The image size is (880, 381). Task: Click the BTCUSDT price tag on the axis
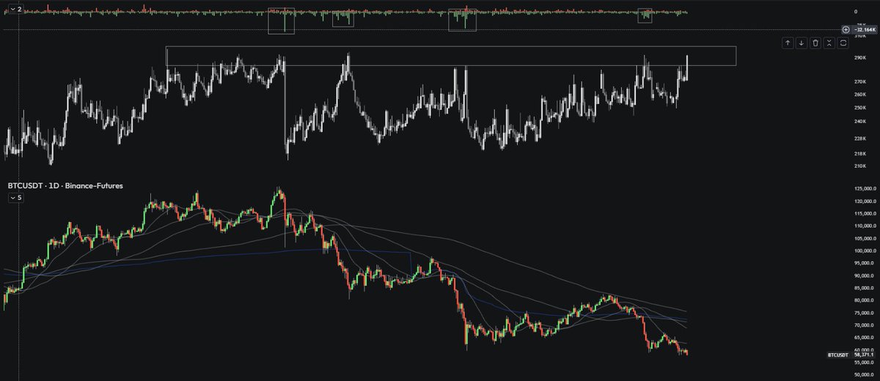(x=837, y=355)
